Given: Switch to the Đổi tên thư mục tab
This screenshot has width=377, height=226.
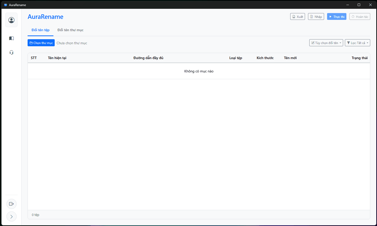Looking at the screenshot, I should coord(70,30).
